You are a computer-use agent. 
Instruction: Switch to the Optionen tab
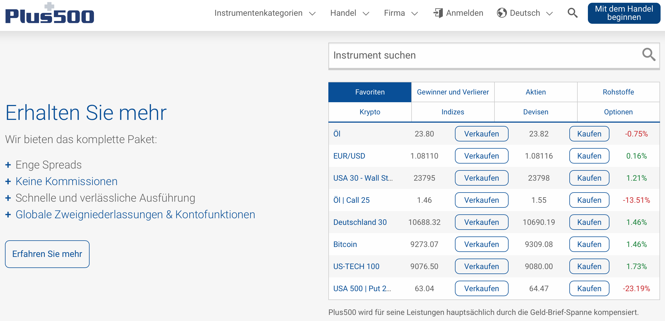(618, 112)
